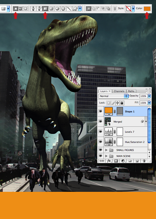
Task: Open the Opacity slider arrow
Action: [x=149, y=96]
